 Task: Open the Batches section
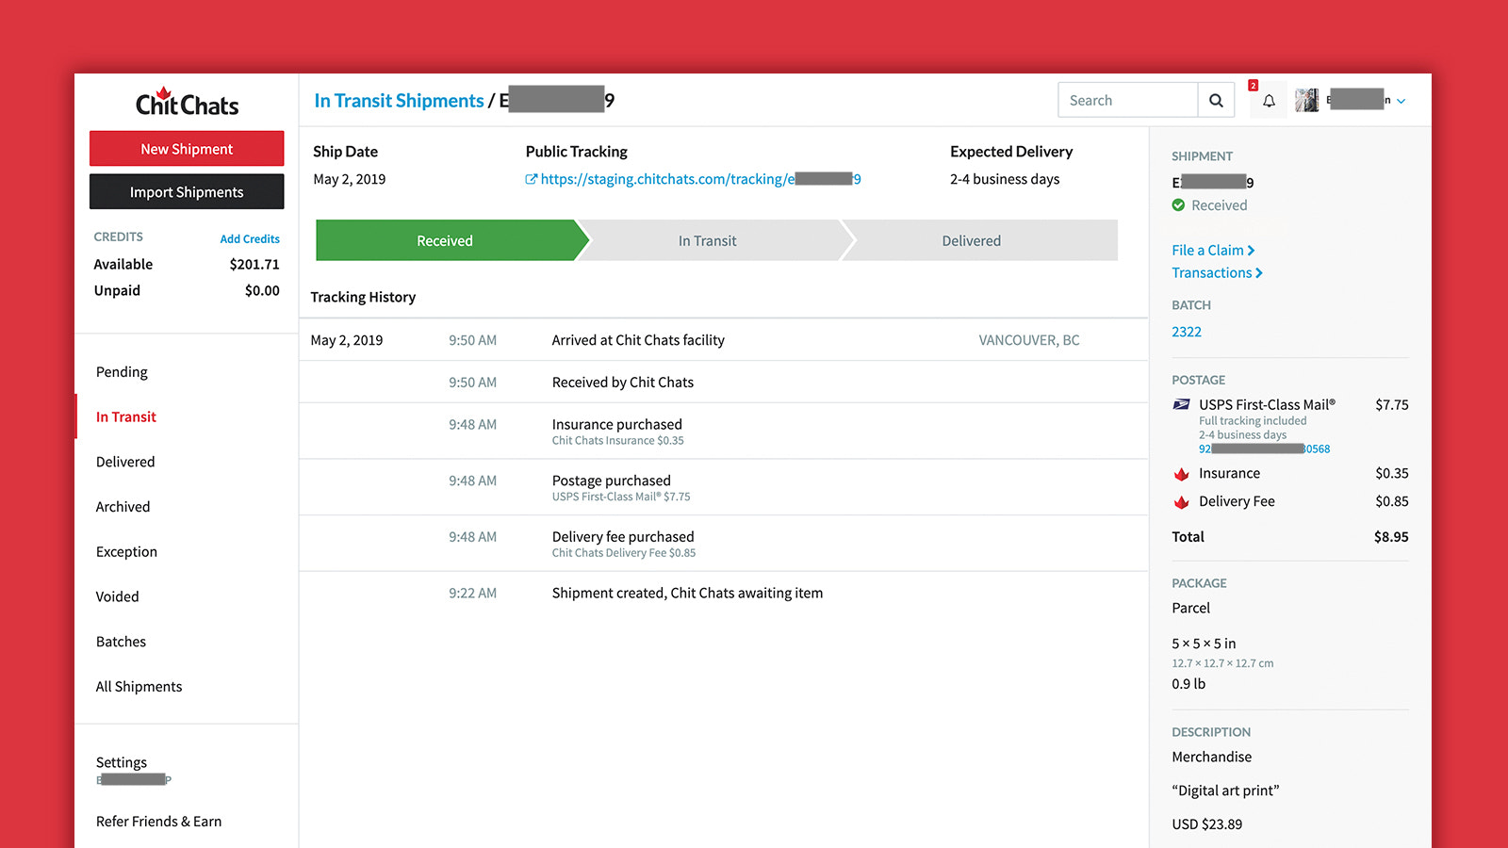[x=121, y=642]
